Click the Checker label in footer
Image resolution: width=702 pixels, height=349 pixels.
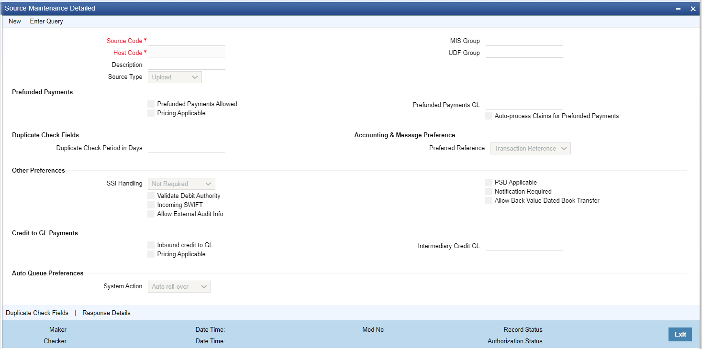tap(55, 341)
